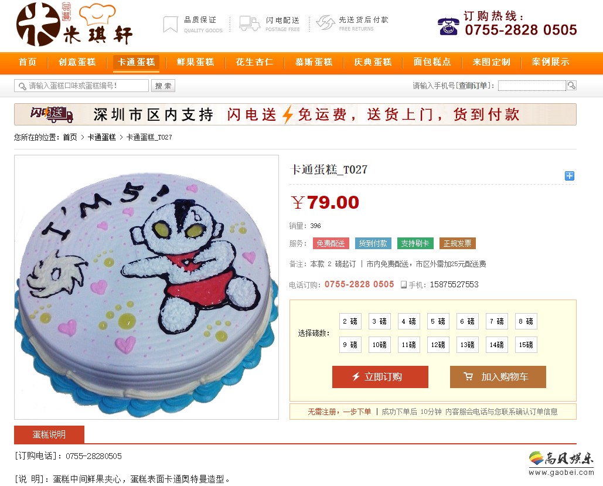Viewport: 603px width, 486px height.
Task: Click the delivery truck icon
Action: pyautogui.click(x=249, y=23)
